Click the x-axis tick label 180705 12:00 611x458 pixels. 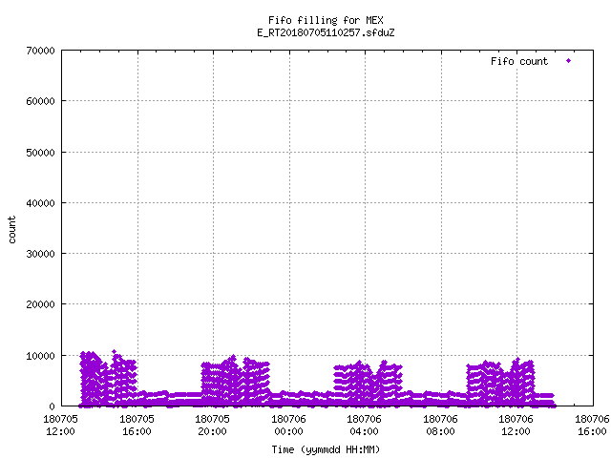[61, 426]
